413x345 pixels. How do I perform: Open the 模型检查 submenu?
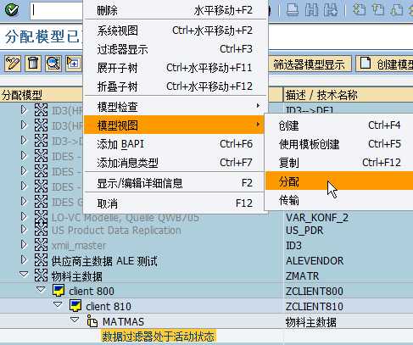pyautogui.click(x=175, y=107)
